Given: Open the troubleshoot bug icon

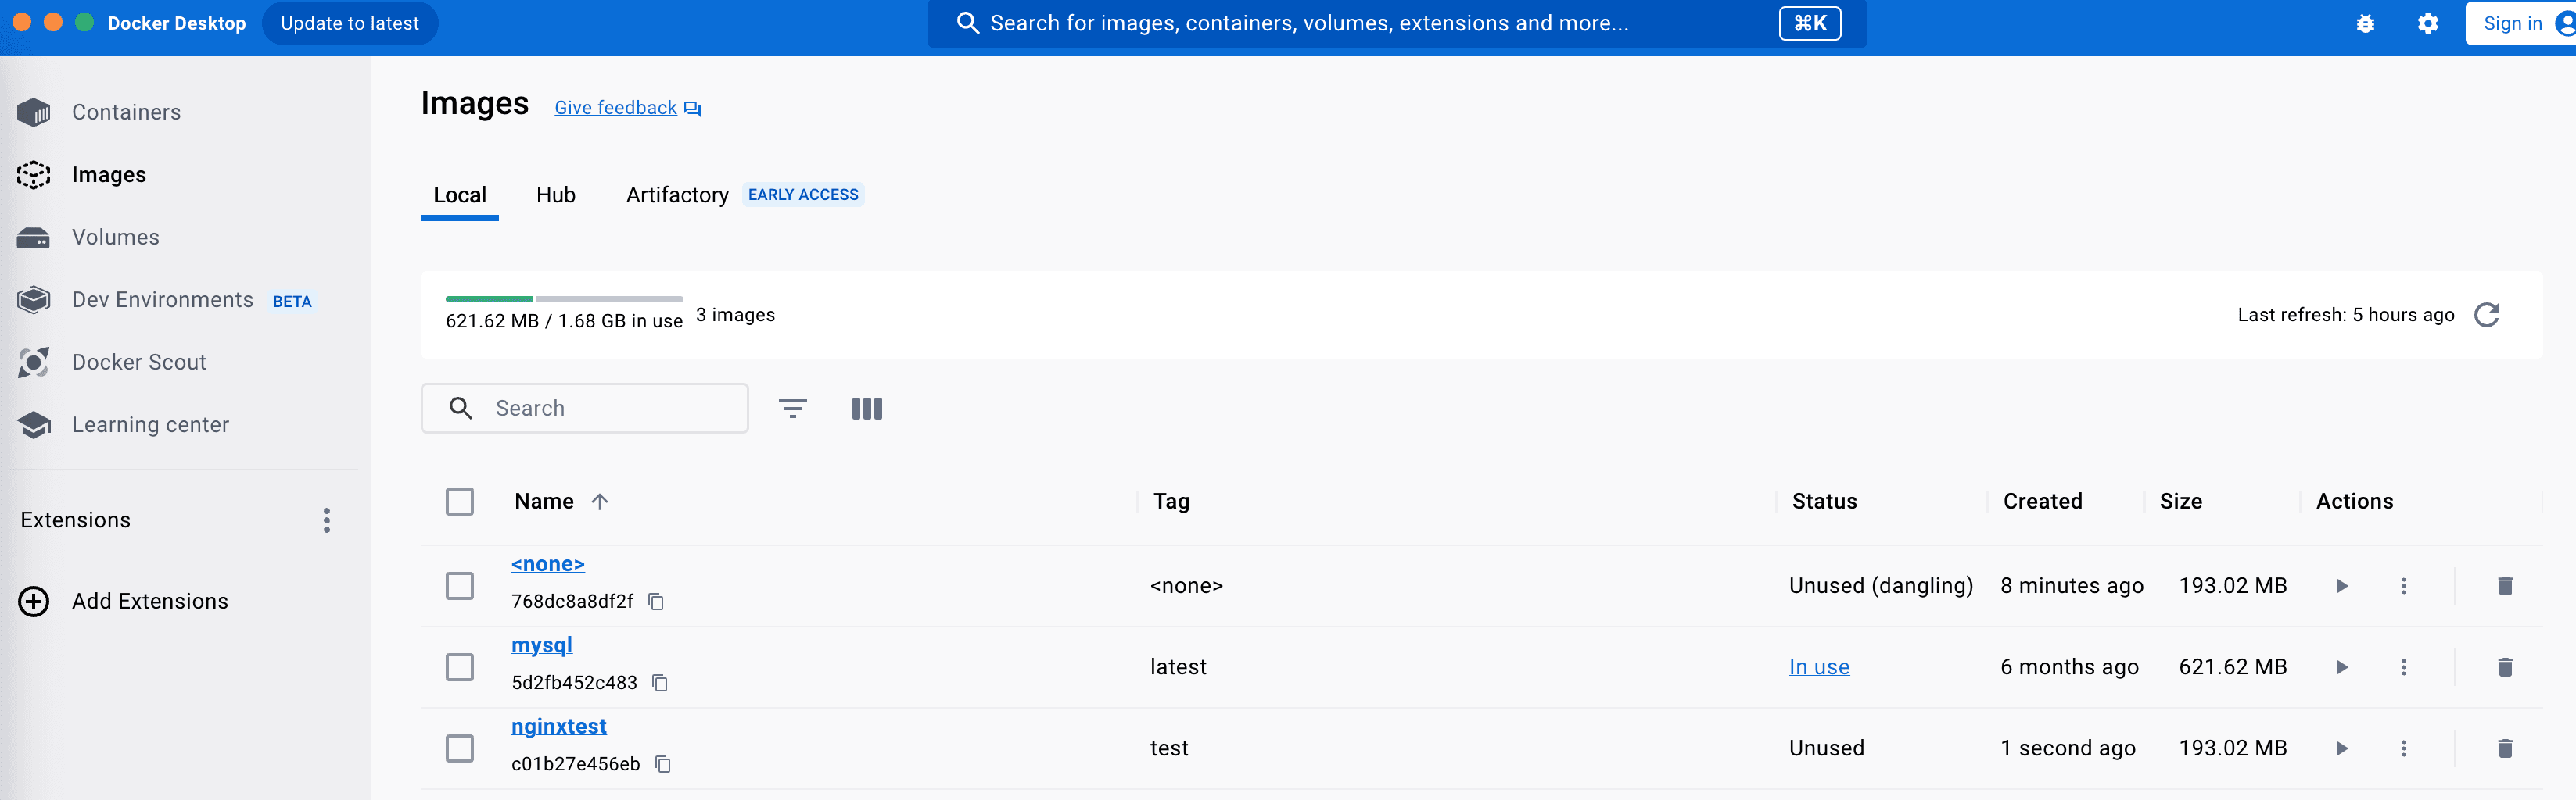Looking at the screenshot, I should pyautogui.click(x=2365, y=24).
